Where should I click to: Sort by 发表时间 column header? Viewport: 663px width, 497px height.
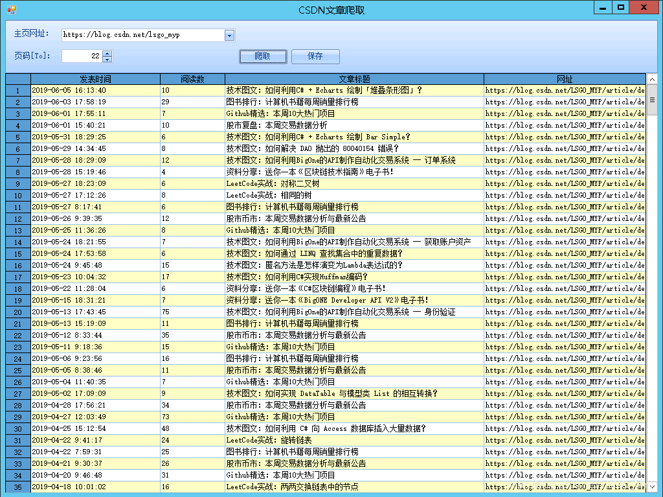96,79
